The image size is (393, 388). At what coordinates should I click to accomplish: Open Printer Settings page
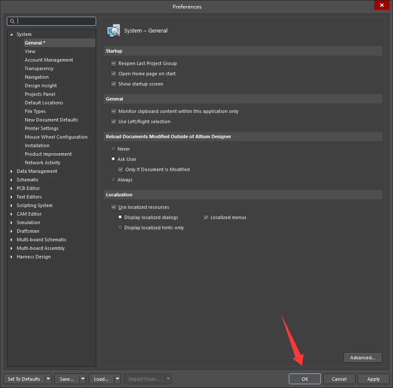point(41,128)
